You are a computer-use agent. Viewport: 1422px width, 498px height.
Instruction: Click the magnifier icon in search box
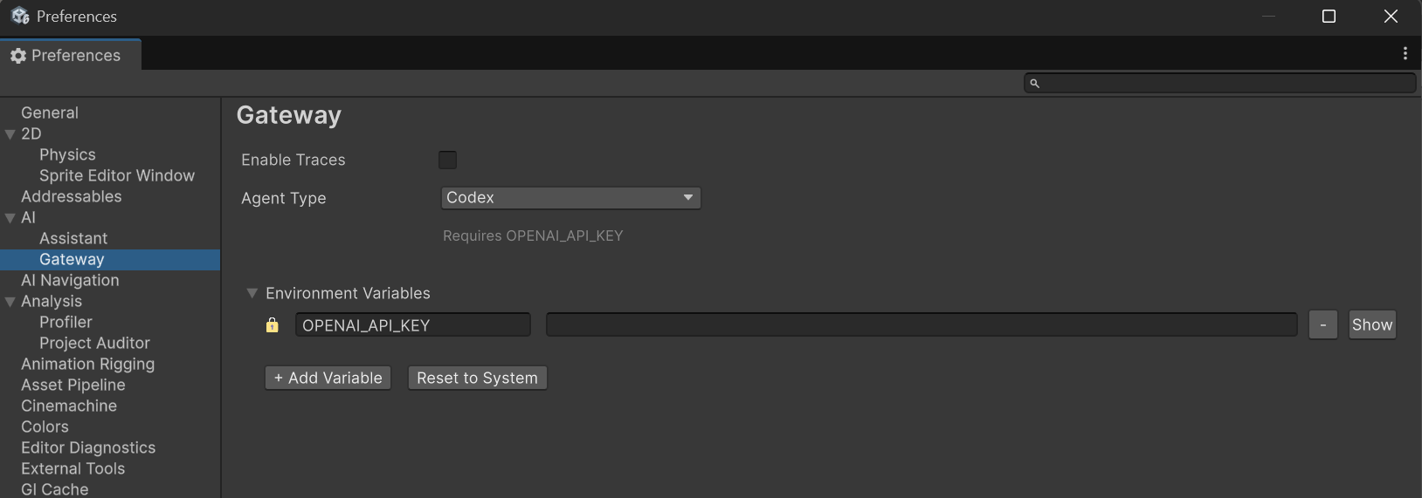(1034, 83)
